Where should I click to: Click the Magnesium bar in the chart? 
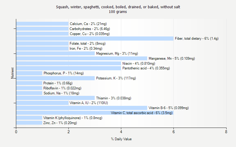55,54
